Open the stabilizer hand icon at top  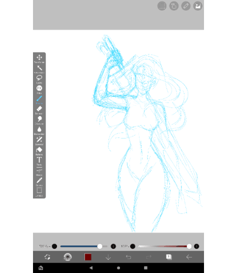[x=174, y=6]
